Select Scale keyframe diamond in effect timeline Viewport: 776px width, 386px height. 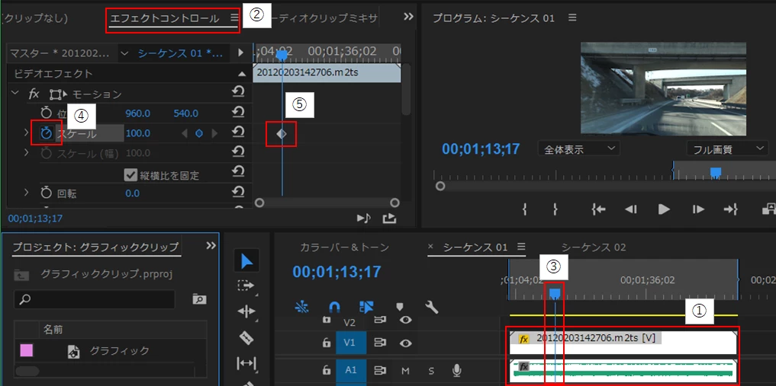[x=281, y=133]
